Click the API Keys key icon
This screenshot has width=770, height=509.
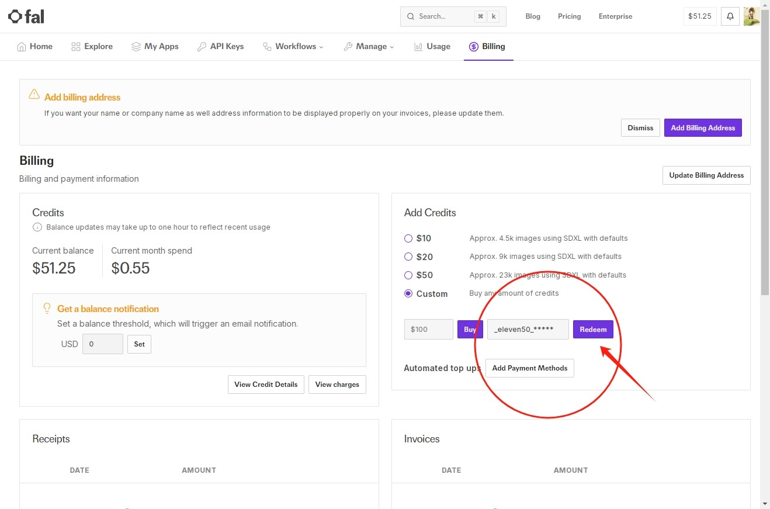[x=202, y=47]
